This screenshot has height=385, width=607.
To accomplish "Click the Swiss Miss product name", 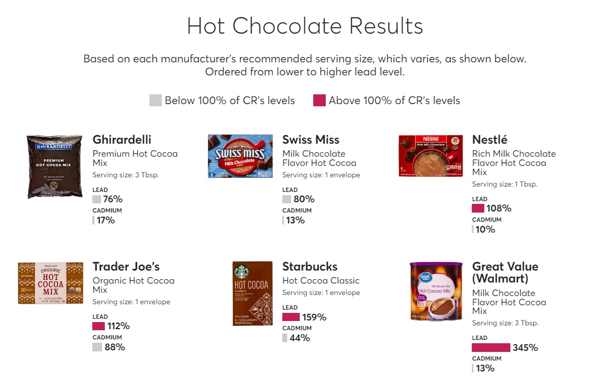I will [x=311, y=140].
